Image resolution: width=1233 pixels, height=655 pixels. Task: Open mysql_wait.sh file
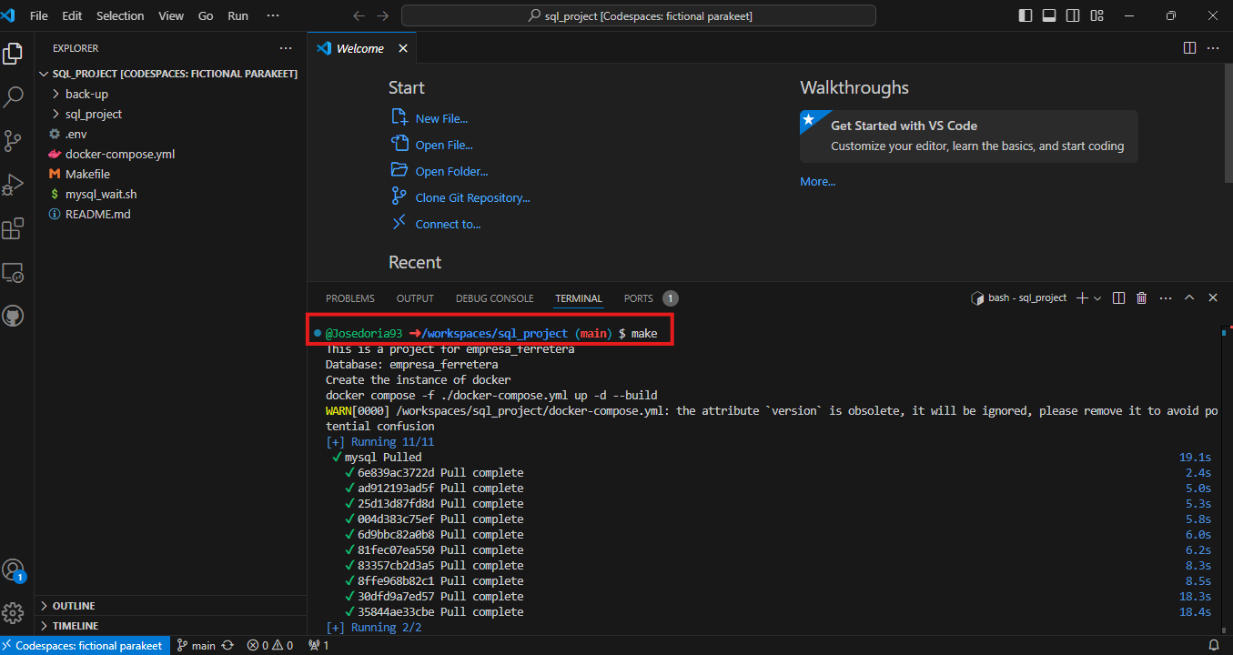[171, 194]
